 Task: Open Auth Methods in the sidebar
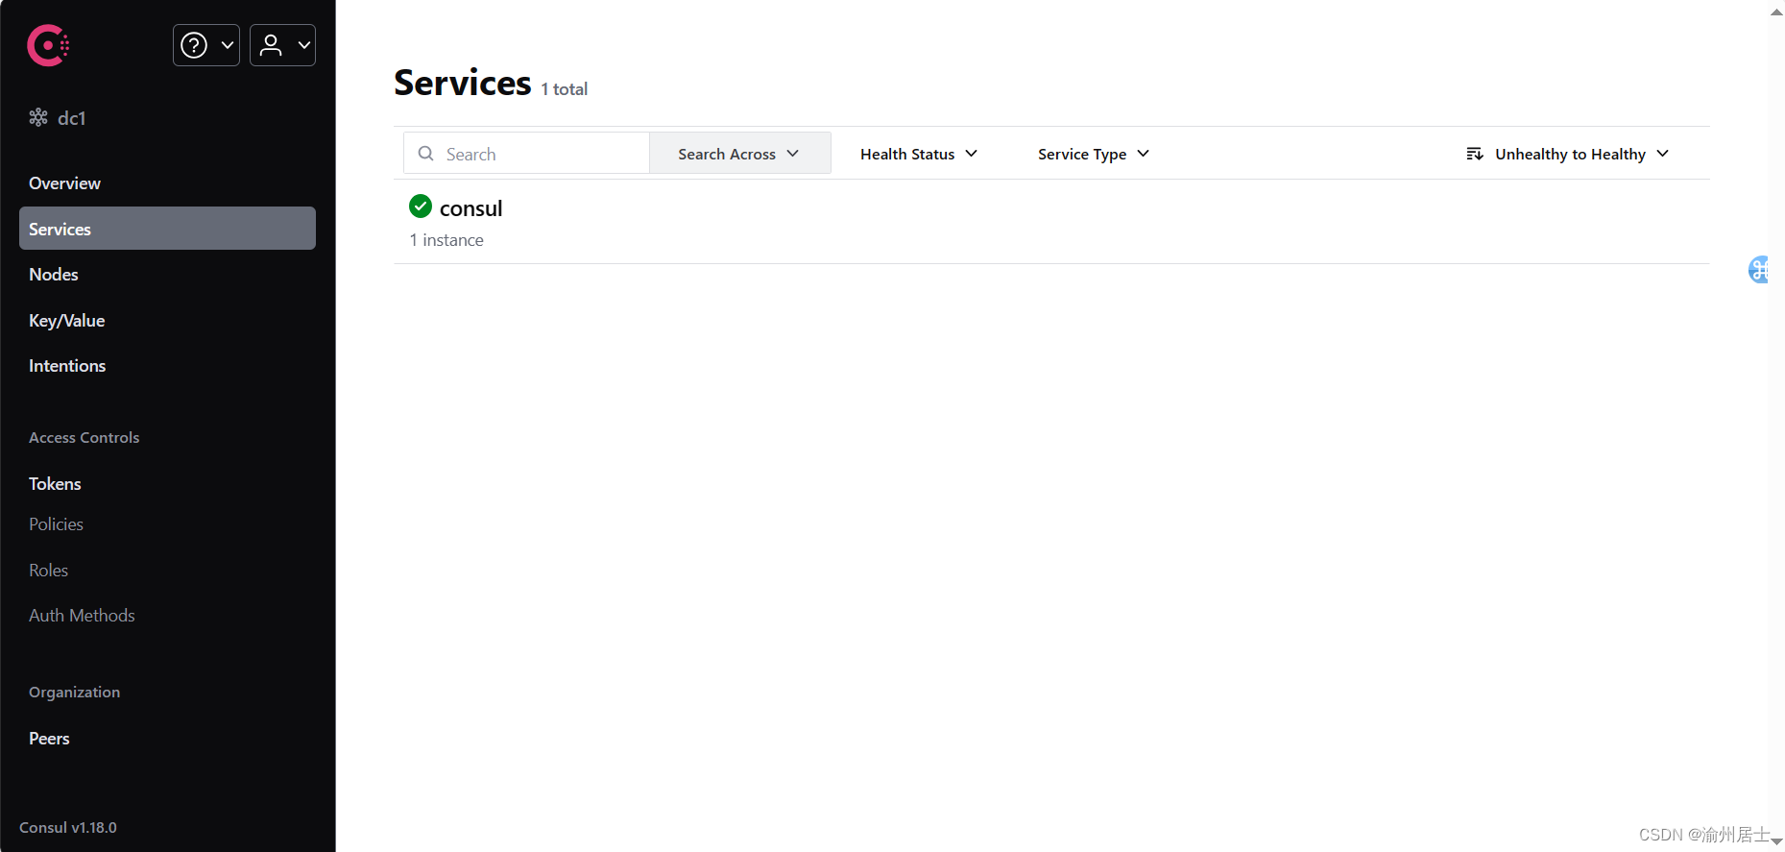82,616
